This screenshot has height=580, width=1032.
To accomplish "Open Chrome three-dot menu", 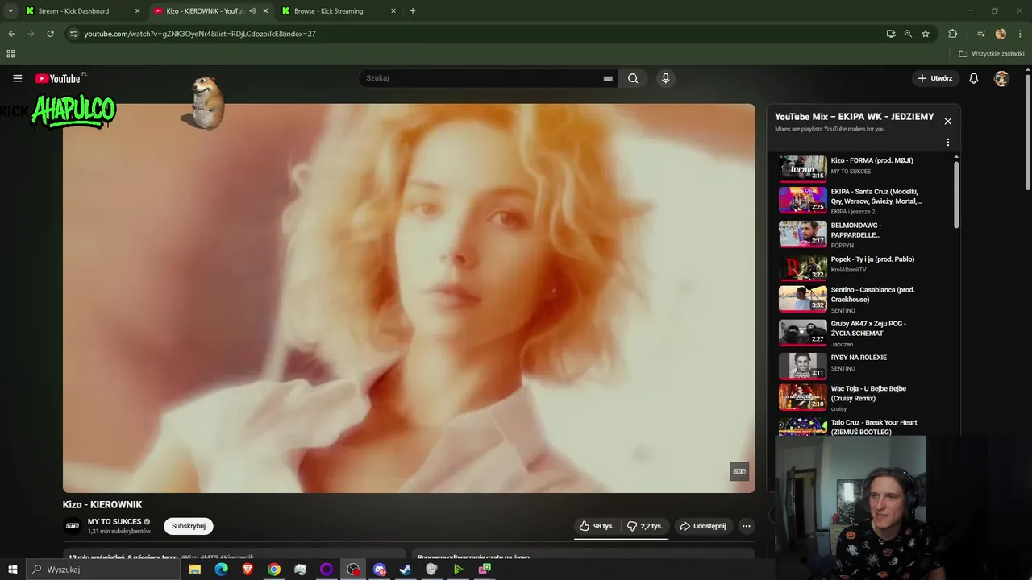I will 1020,34.
